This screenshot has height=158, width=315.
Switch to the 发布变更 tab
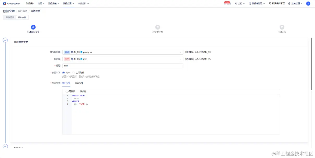pyautogui.click(x=22, y=17)
